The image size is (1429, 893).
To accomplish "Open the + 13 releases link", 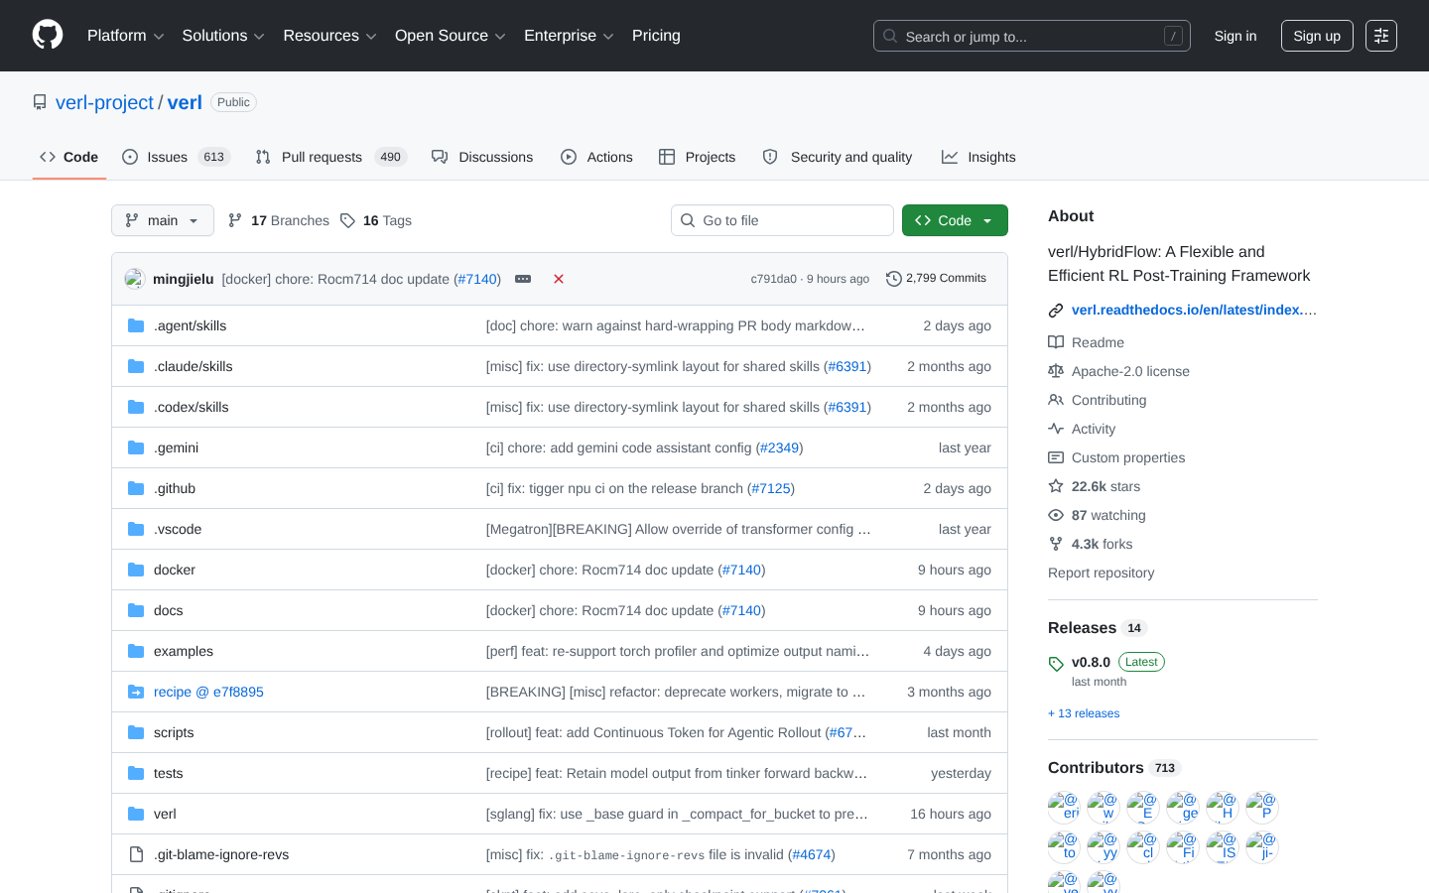I will pyautogui.click(x=1084, y=713).
